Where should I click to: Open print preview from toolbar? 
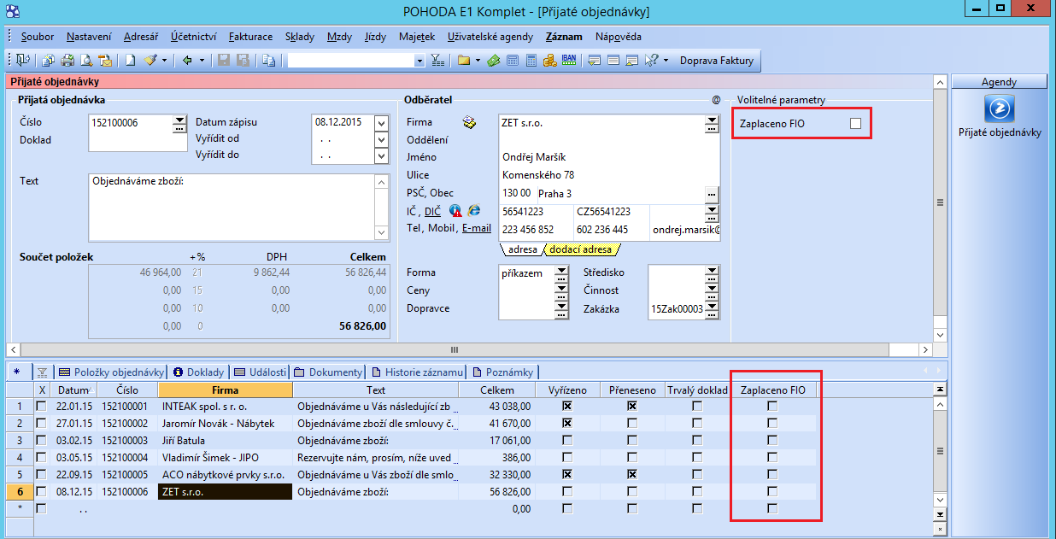pos(86,61)
